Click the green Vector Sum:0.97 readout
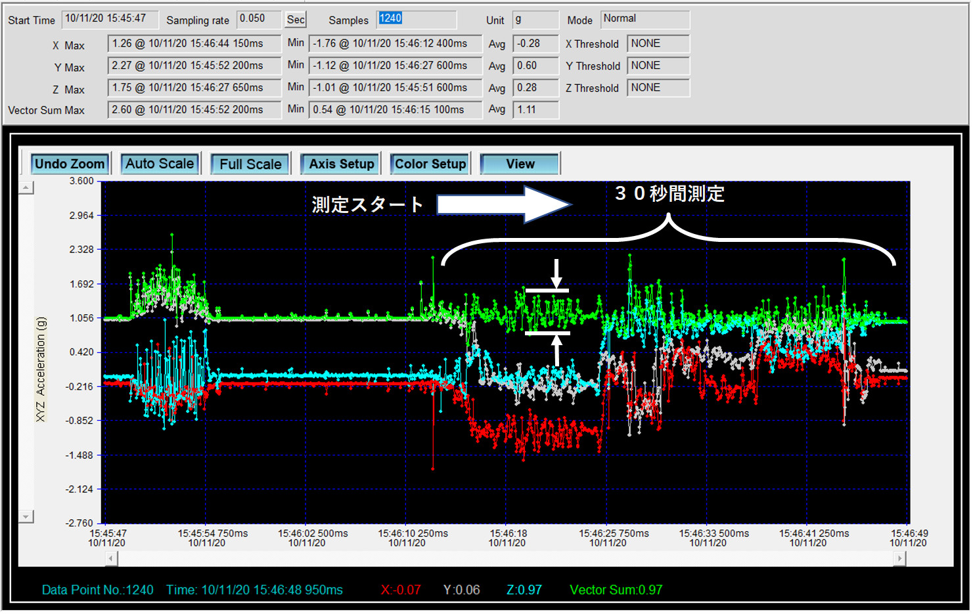This screenshot has height=614, width=973. pyautogui.click(x=616, y=590)
